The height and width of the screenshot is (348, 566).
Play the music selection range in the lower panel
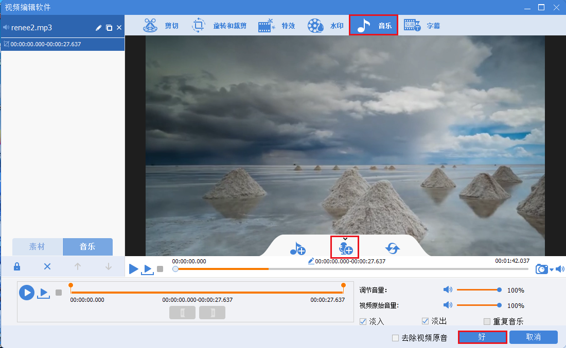43,293
